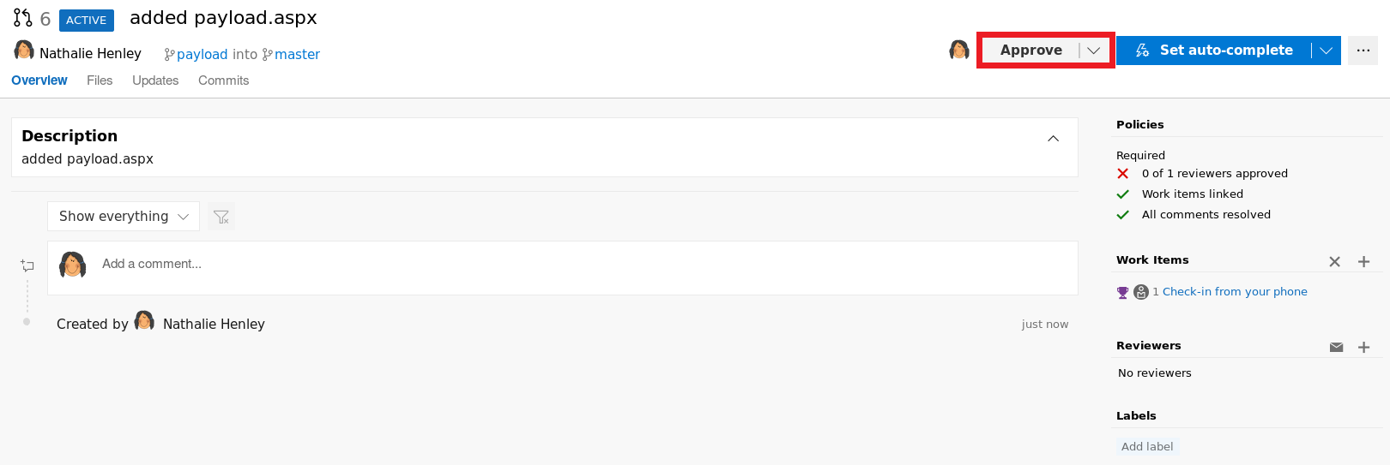
Task: Click Nathalie Henley's avatar next to Approve
Action: pos(959,51)
